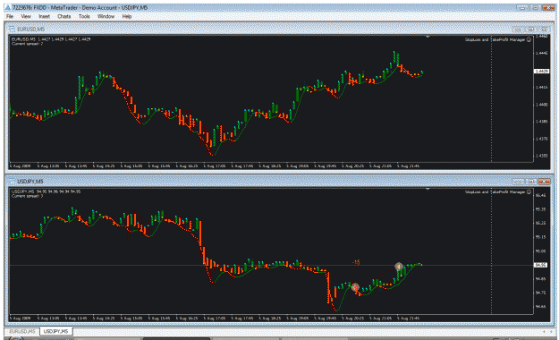Image resolution: width=559 pixels, height=340 pixels.
Task: Click the MetaTrader application icon in title bar
Action: click(x=7, y=7)
